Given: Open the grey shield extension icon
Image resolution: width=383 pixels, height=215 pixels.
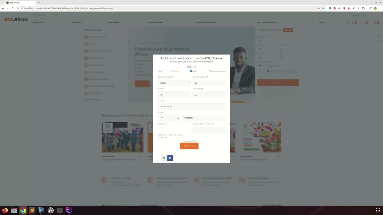Looking at the screenshot, I should pos(358,8).
